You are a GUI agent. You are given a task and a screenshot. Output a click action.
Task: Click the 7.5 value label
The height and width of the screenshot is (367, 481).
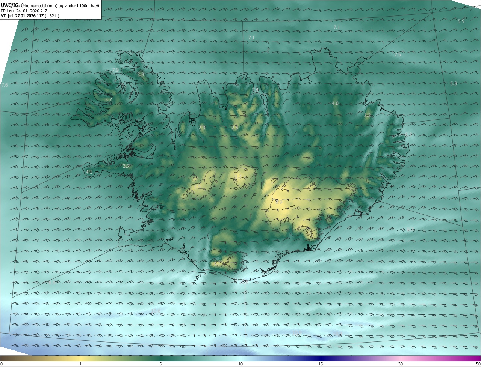[x=398, y=55]
